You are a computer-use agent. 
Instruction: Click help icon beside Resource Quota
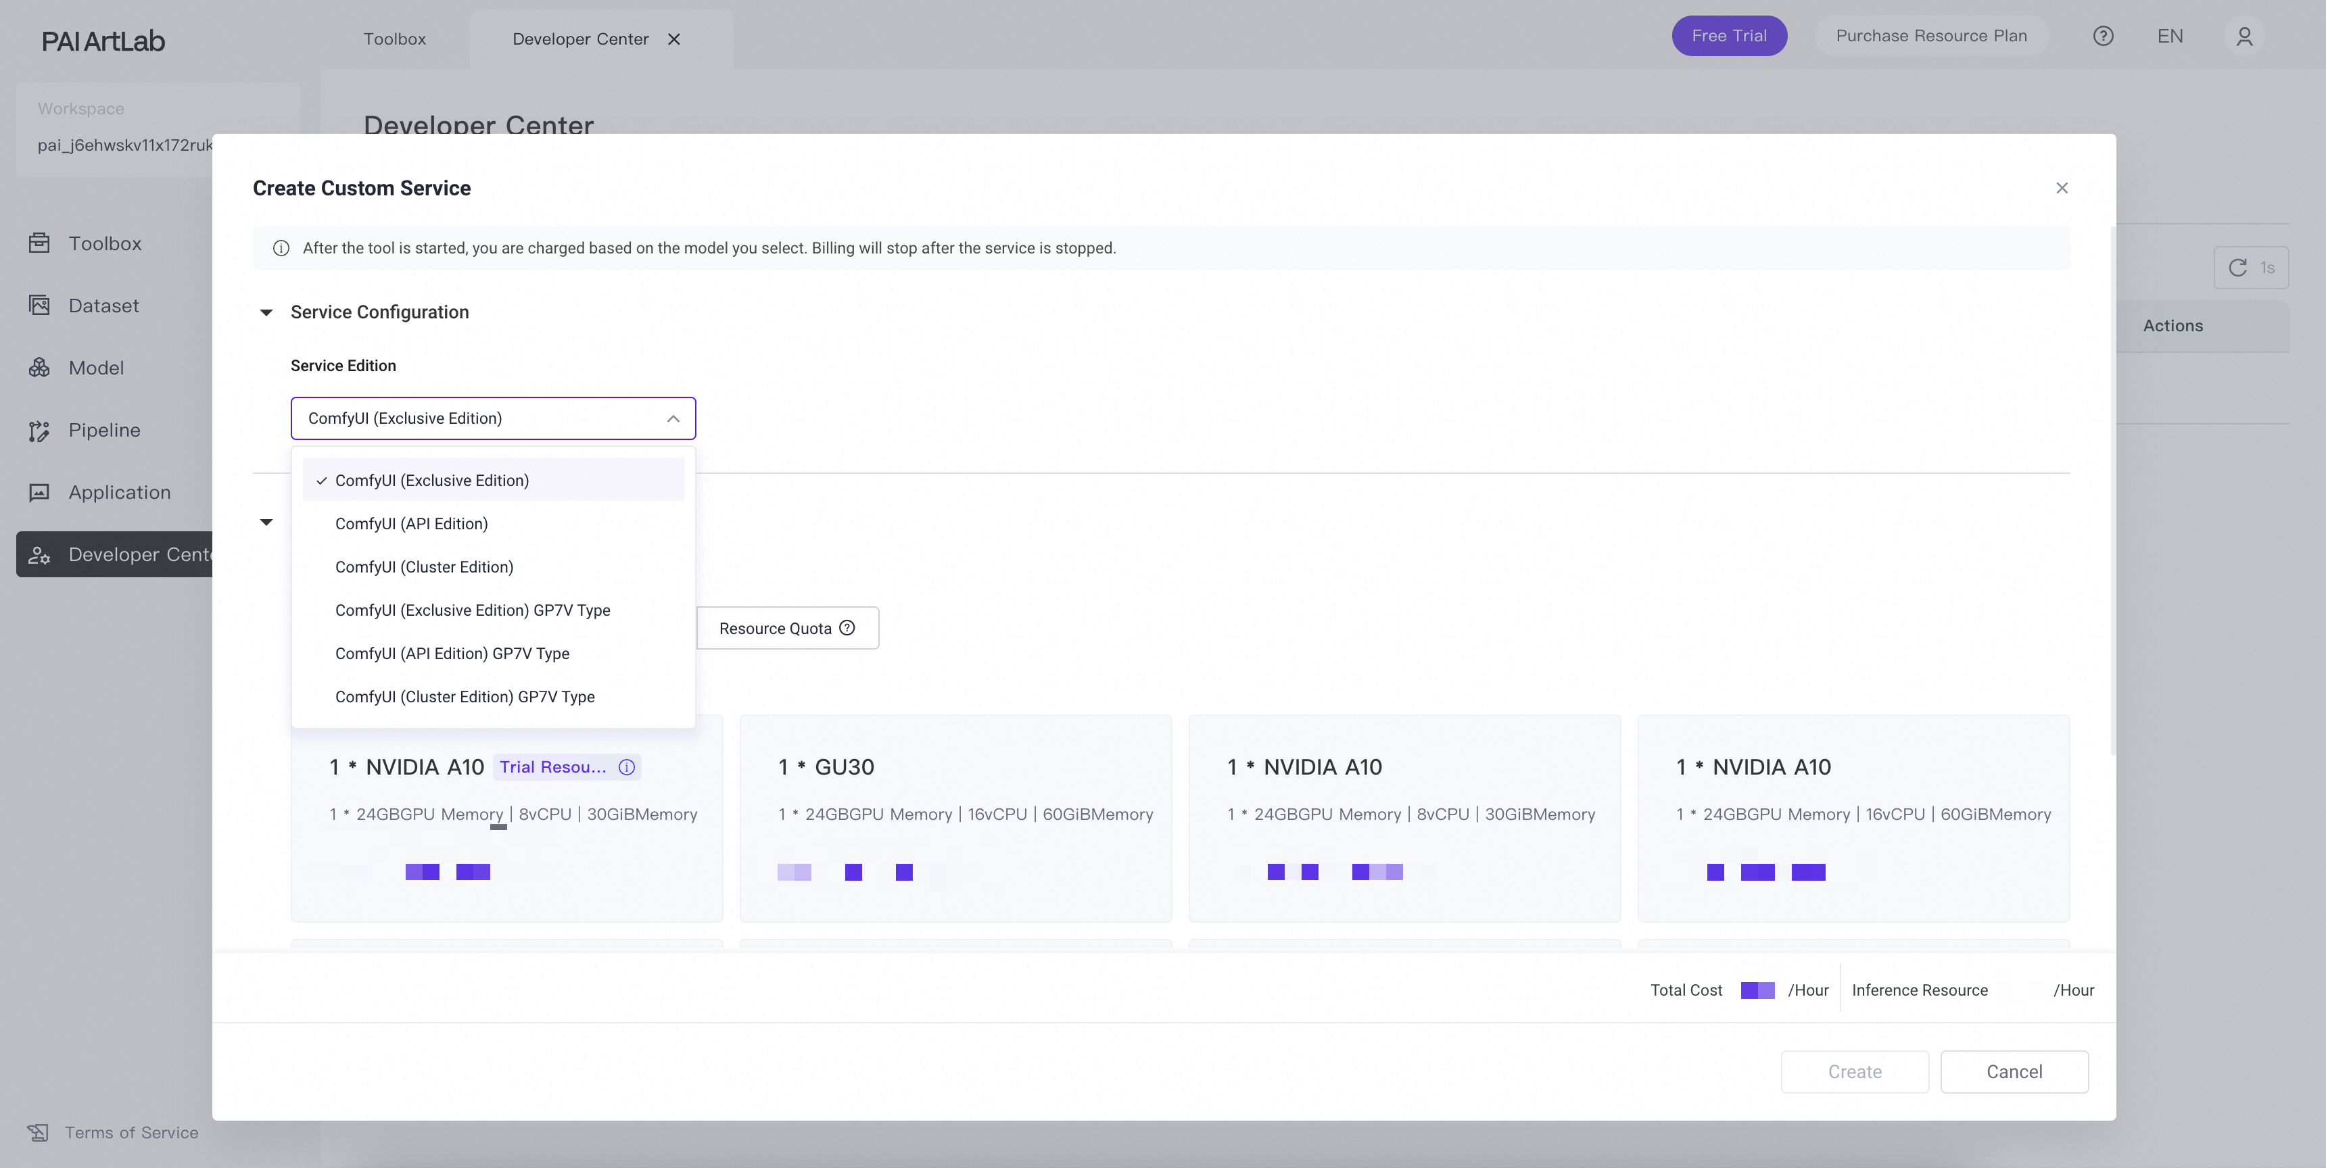[847, 628]
